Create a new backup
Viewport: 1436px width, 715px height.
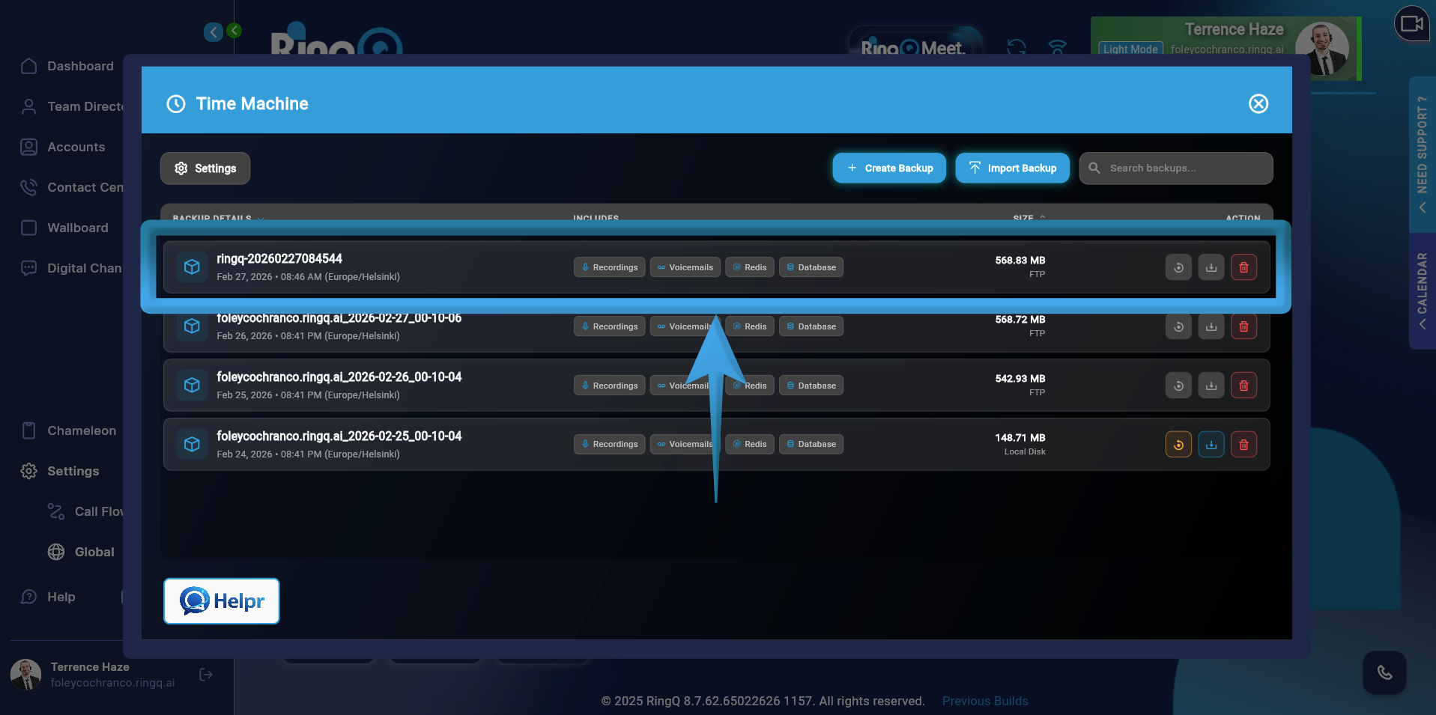point(888,168)
